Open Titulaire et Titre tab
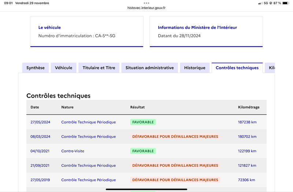The width and height of the screenshot is (293, 192). click(99, 68)
